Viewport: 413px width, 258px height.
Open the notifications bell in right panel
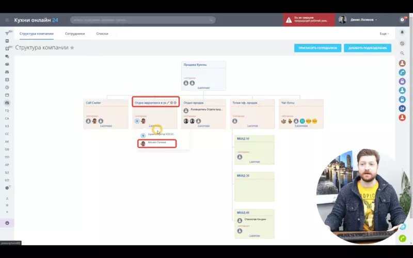(402, 32)
